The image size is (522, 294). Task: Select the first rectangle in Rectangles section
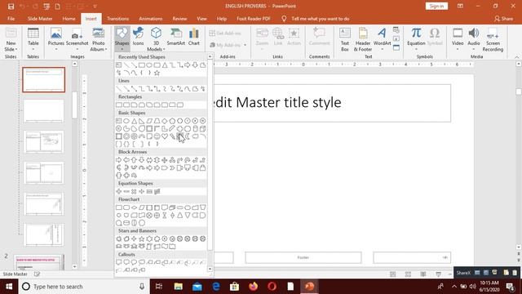(119, 105)
